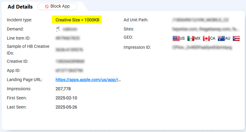Viewport: 246px width, 132px height.
Task: Click the auction gavel icon beside Demand
Action: click(58, 29)
